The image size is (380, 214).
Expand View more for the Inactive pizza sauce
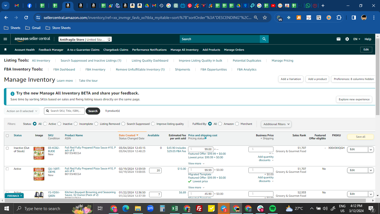point(196,164)
